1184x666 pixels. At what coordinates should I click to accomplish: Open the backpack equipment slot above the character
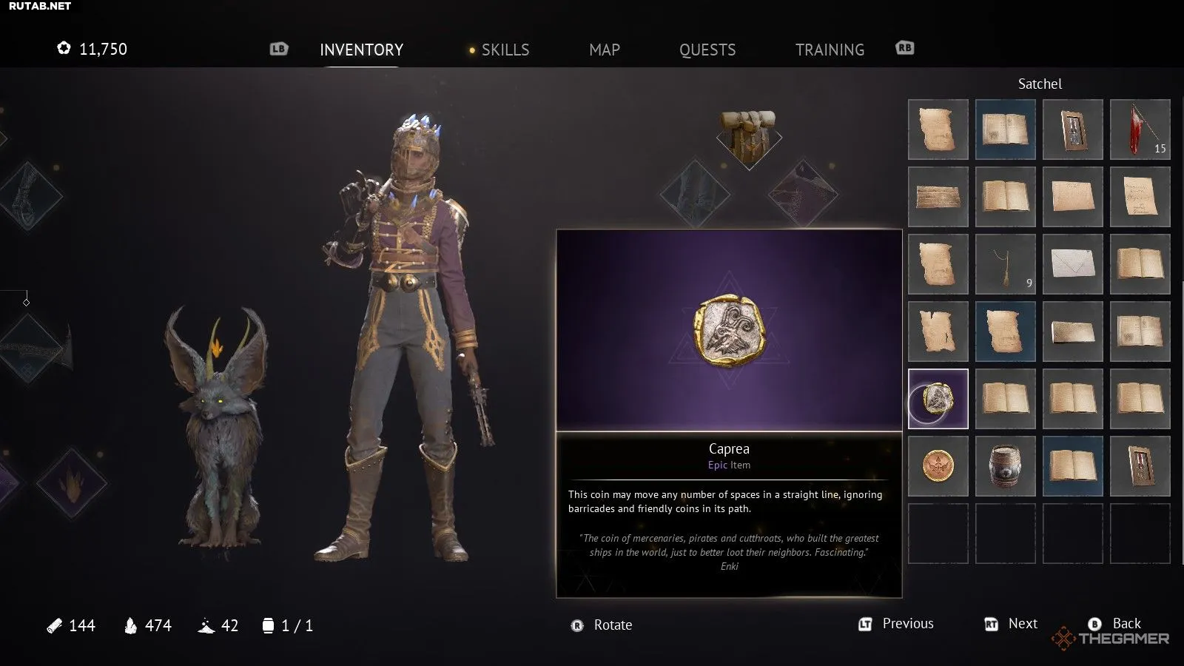(749, 137)
